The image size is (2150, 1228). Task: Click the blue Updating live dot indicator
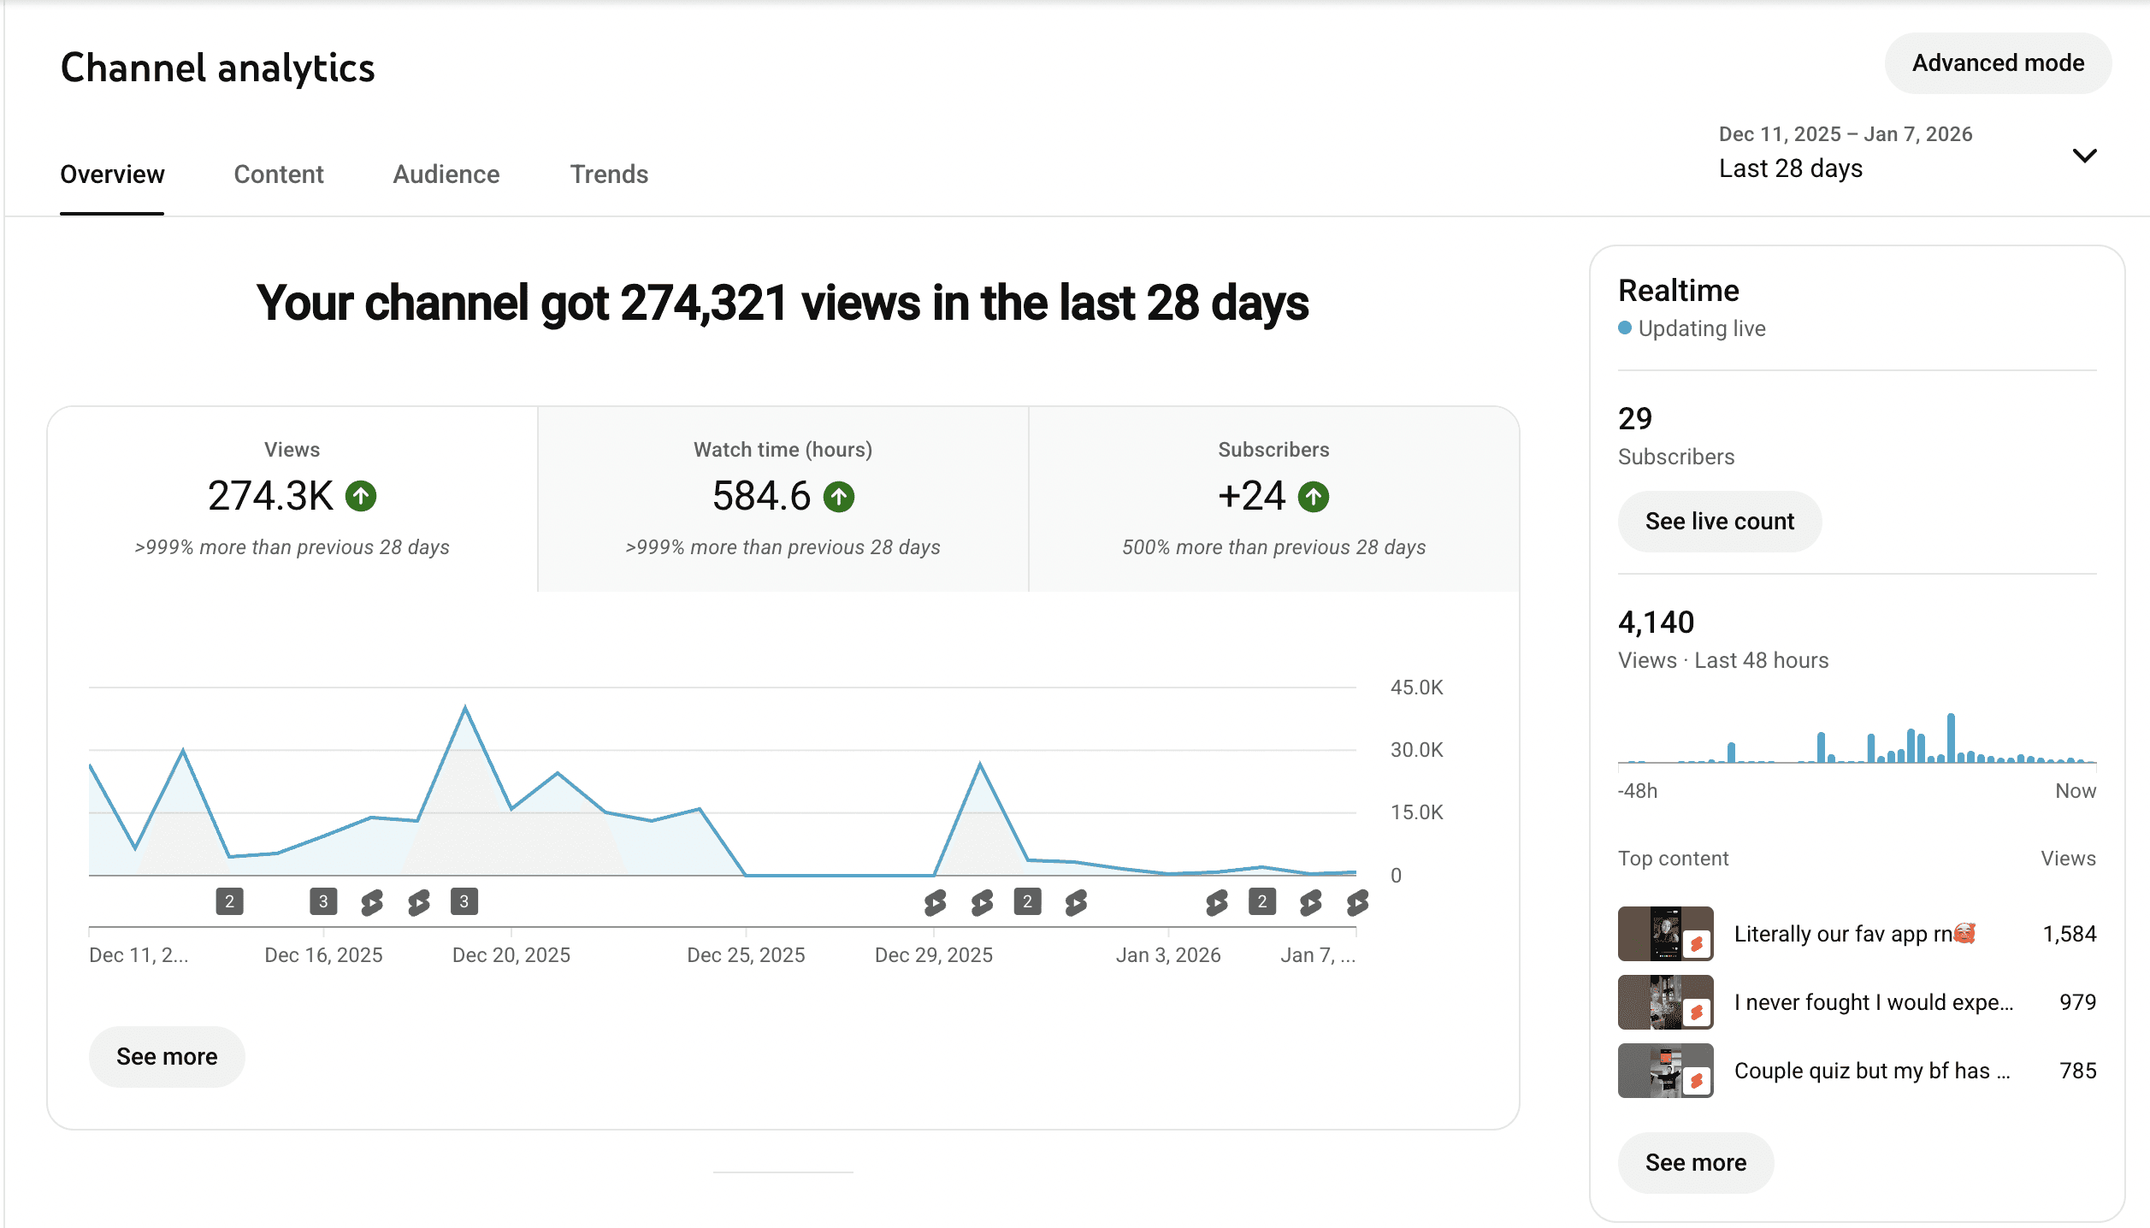(x=1625, y=328)
